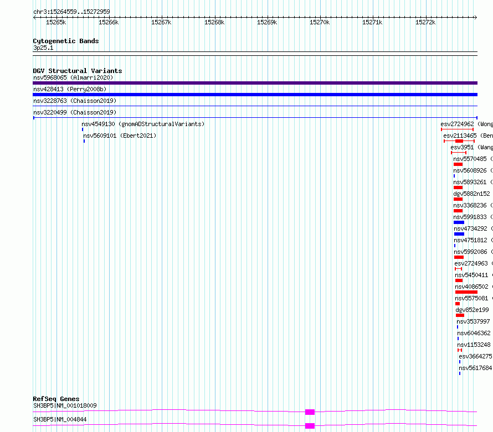Select the dark purple nsv5968065 variant bar
Viewport: 493px width, 432px height.
(255, 83)
